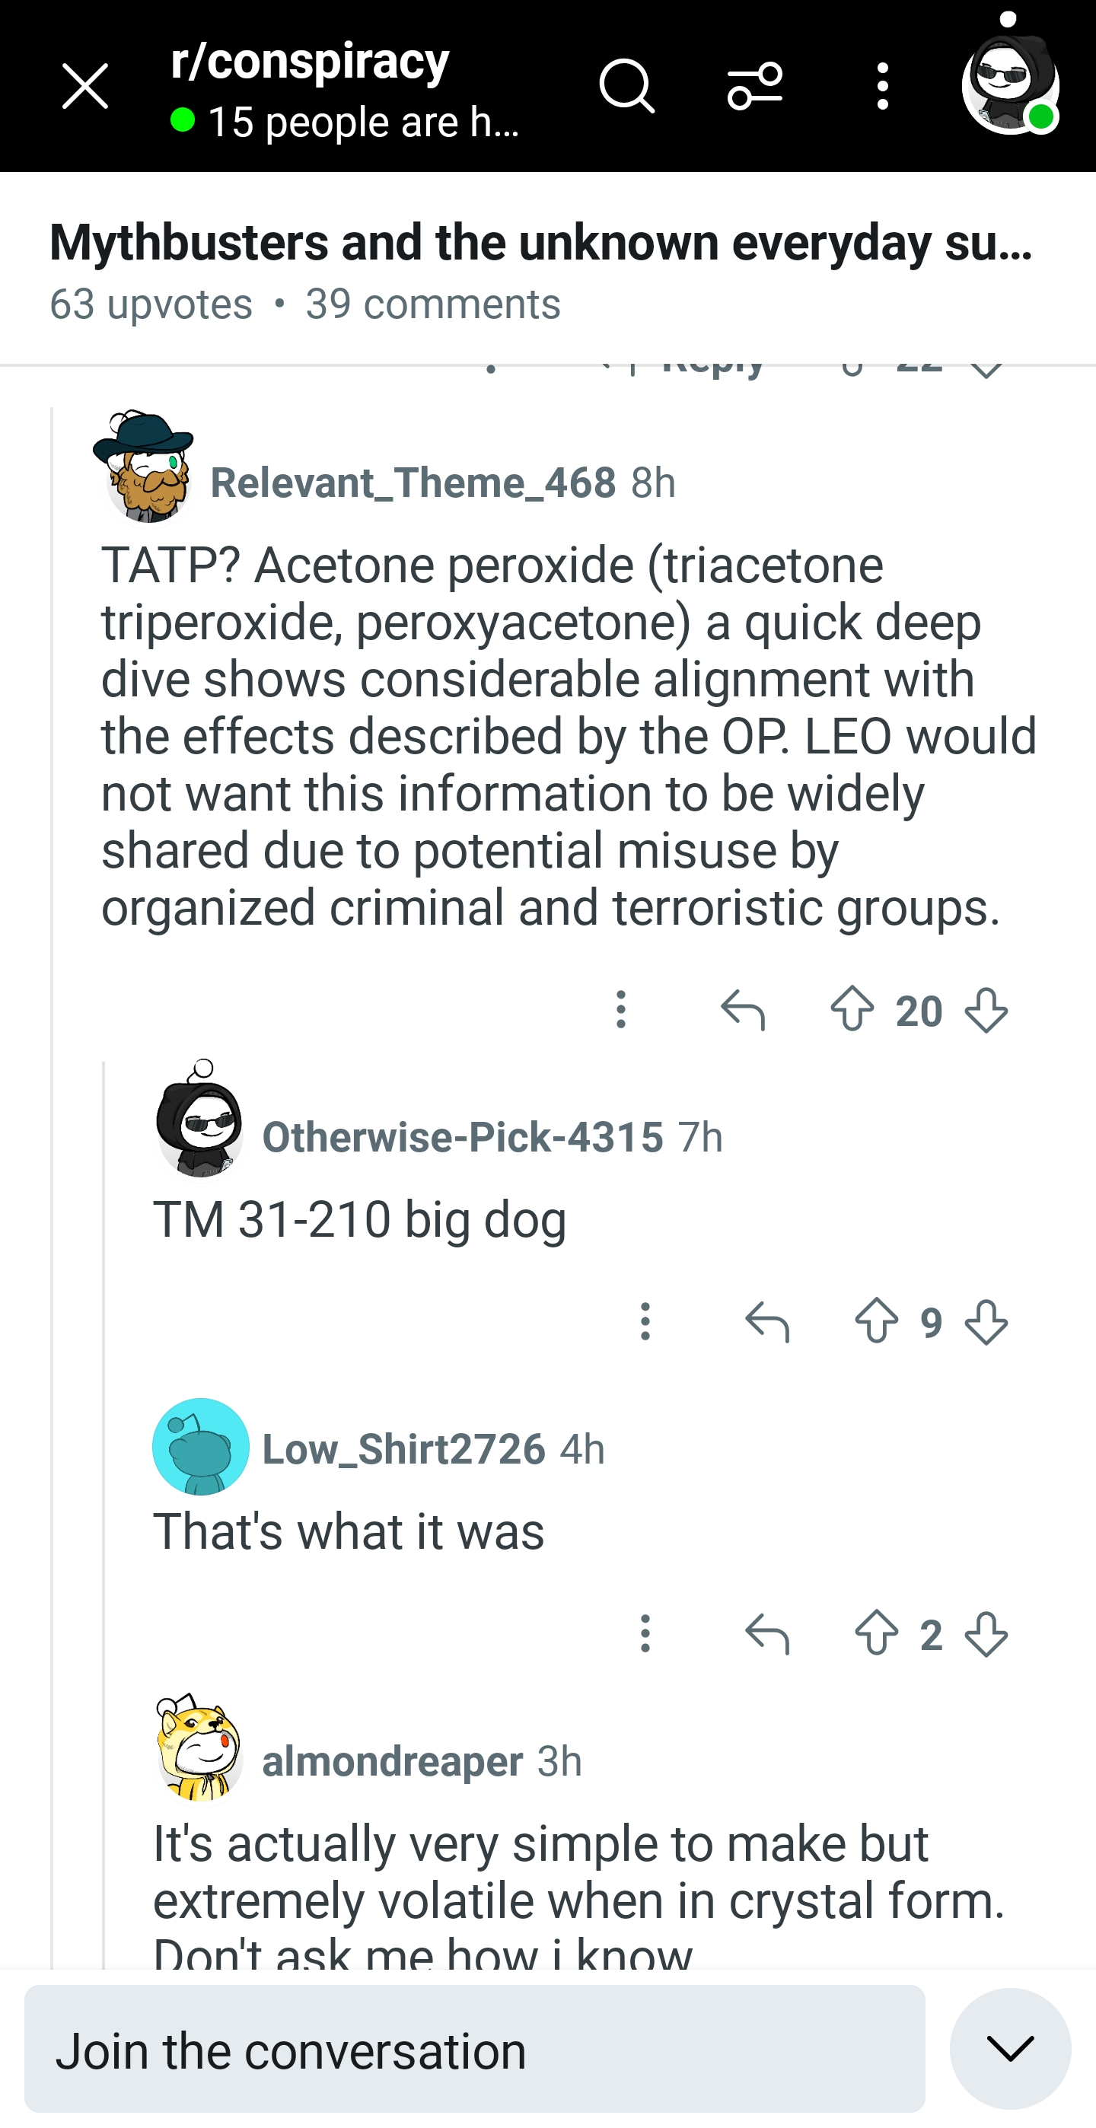Reply to Low_Shirt2726's comment
The image size is (1096, 2128).
click(x=767, y=1633)
